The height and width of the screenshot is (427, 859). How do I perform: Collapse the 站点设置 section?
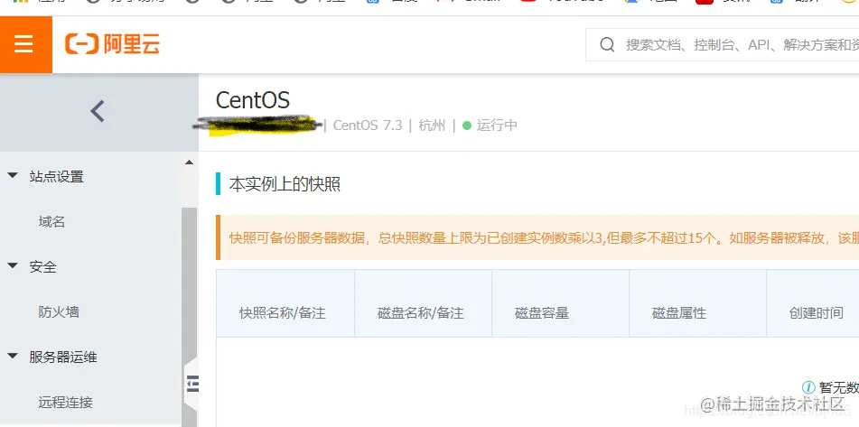coord(13,176)
